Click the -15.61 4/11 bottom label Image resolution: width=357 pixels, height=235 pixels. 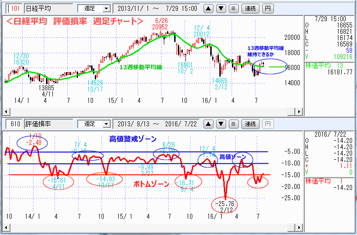point(57,184)
